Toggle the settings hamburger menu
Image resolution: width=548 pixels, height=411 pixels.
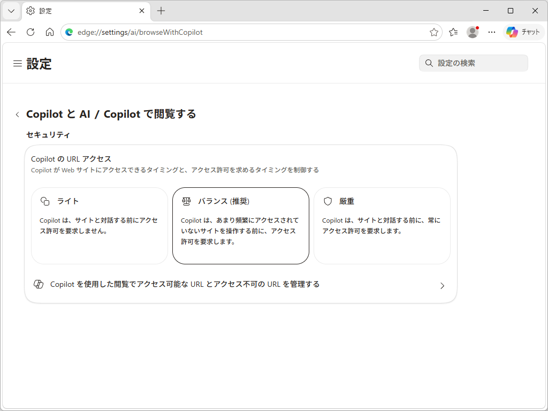point(18,63)
